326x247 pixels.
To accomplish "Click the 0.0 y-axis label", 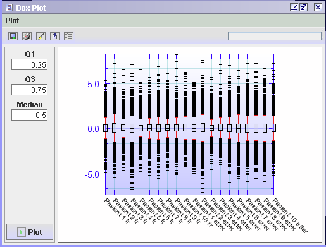I will (93, 129).
